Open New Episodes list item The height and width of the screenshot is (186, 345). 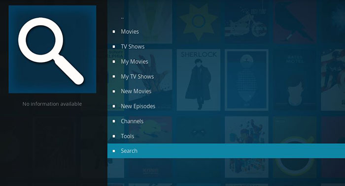138,106
